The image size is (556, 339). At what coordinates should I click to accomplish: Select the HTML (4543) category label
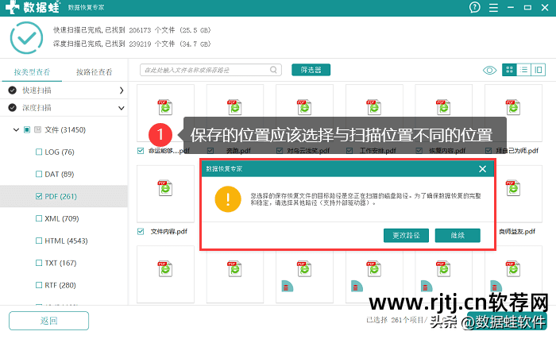(x=66, y=241)
